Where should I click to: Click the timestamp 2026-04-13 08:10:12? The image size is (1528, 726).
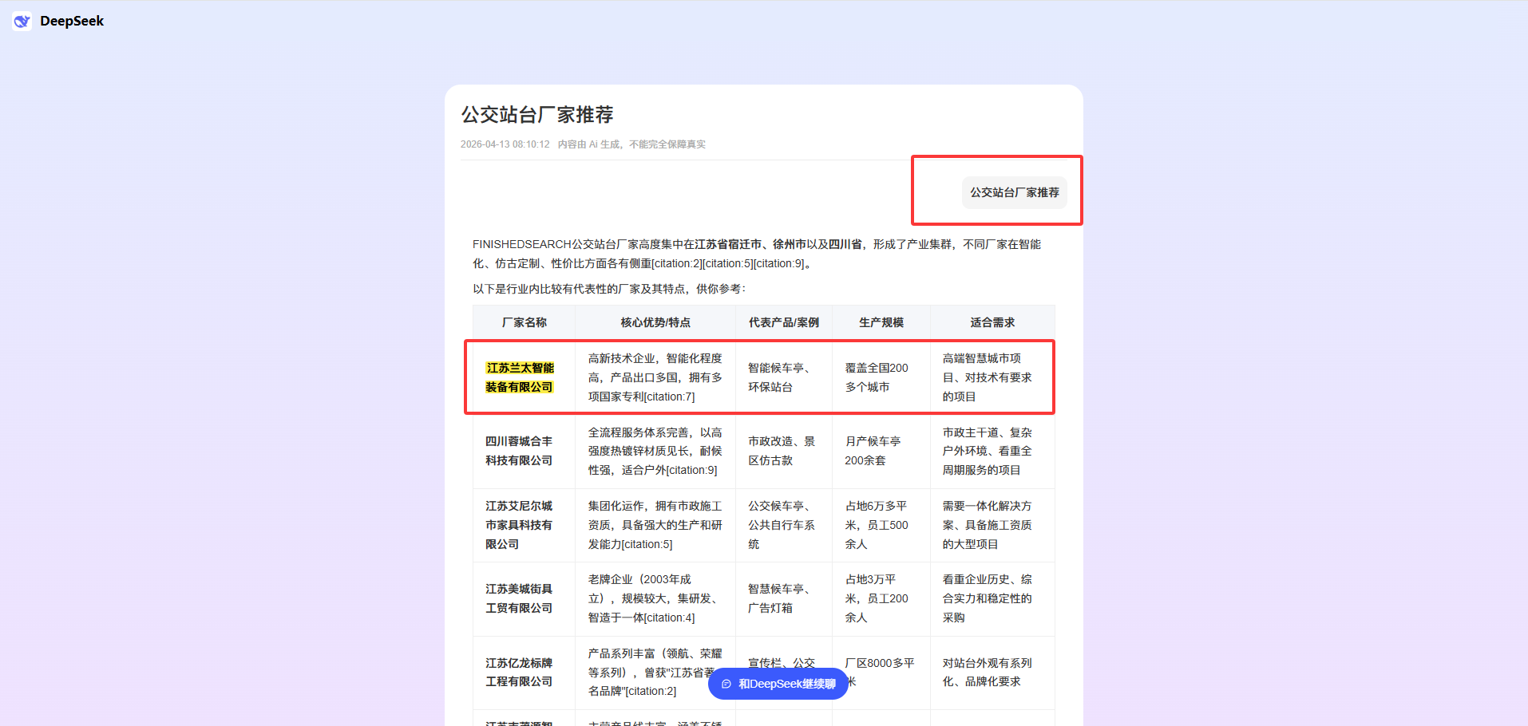click(x=505, y=144)
